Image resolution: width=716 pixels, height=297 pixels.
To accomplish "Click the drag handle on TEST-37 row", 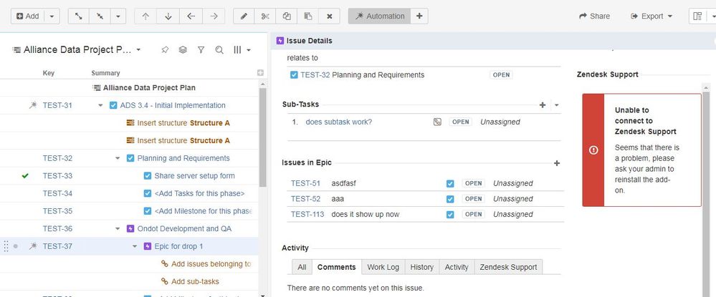I will coord(6,246).
